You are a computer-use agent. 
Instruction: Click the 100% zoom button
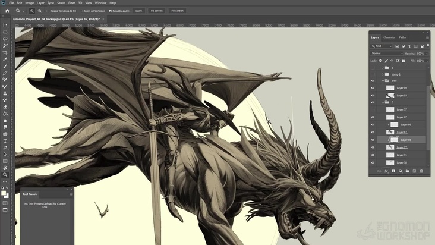point(138,11)
